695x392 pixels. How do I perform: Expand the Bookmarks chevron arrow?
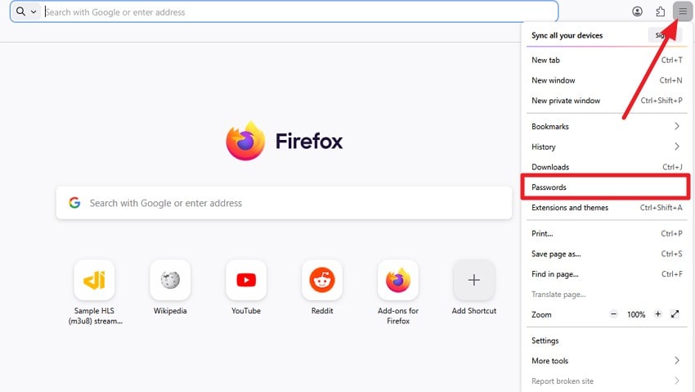677,126
